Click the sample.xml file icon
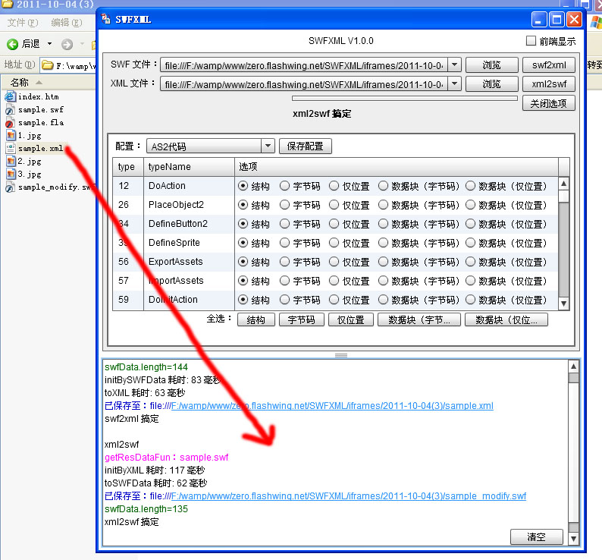Image resolution: width=602 pixels, height=560 pixels. point(11,149)
